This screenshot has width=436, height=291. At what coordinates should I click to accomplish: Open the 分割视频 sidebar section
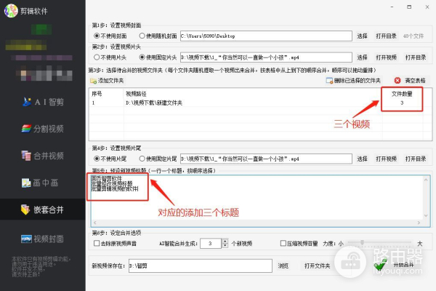pos(43,129)
